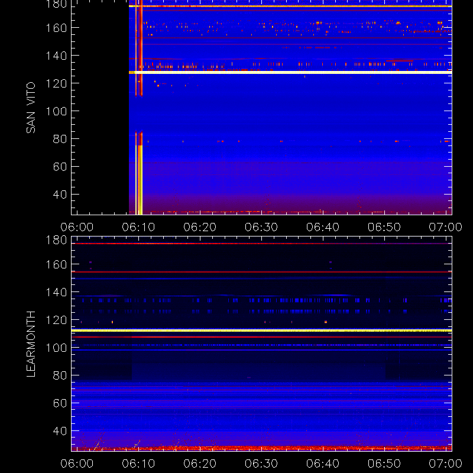The height and width of the screenshot is (473, 473).
Task: Click the 160 frequency label on San Vito axis
Action: click(56, 28)
